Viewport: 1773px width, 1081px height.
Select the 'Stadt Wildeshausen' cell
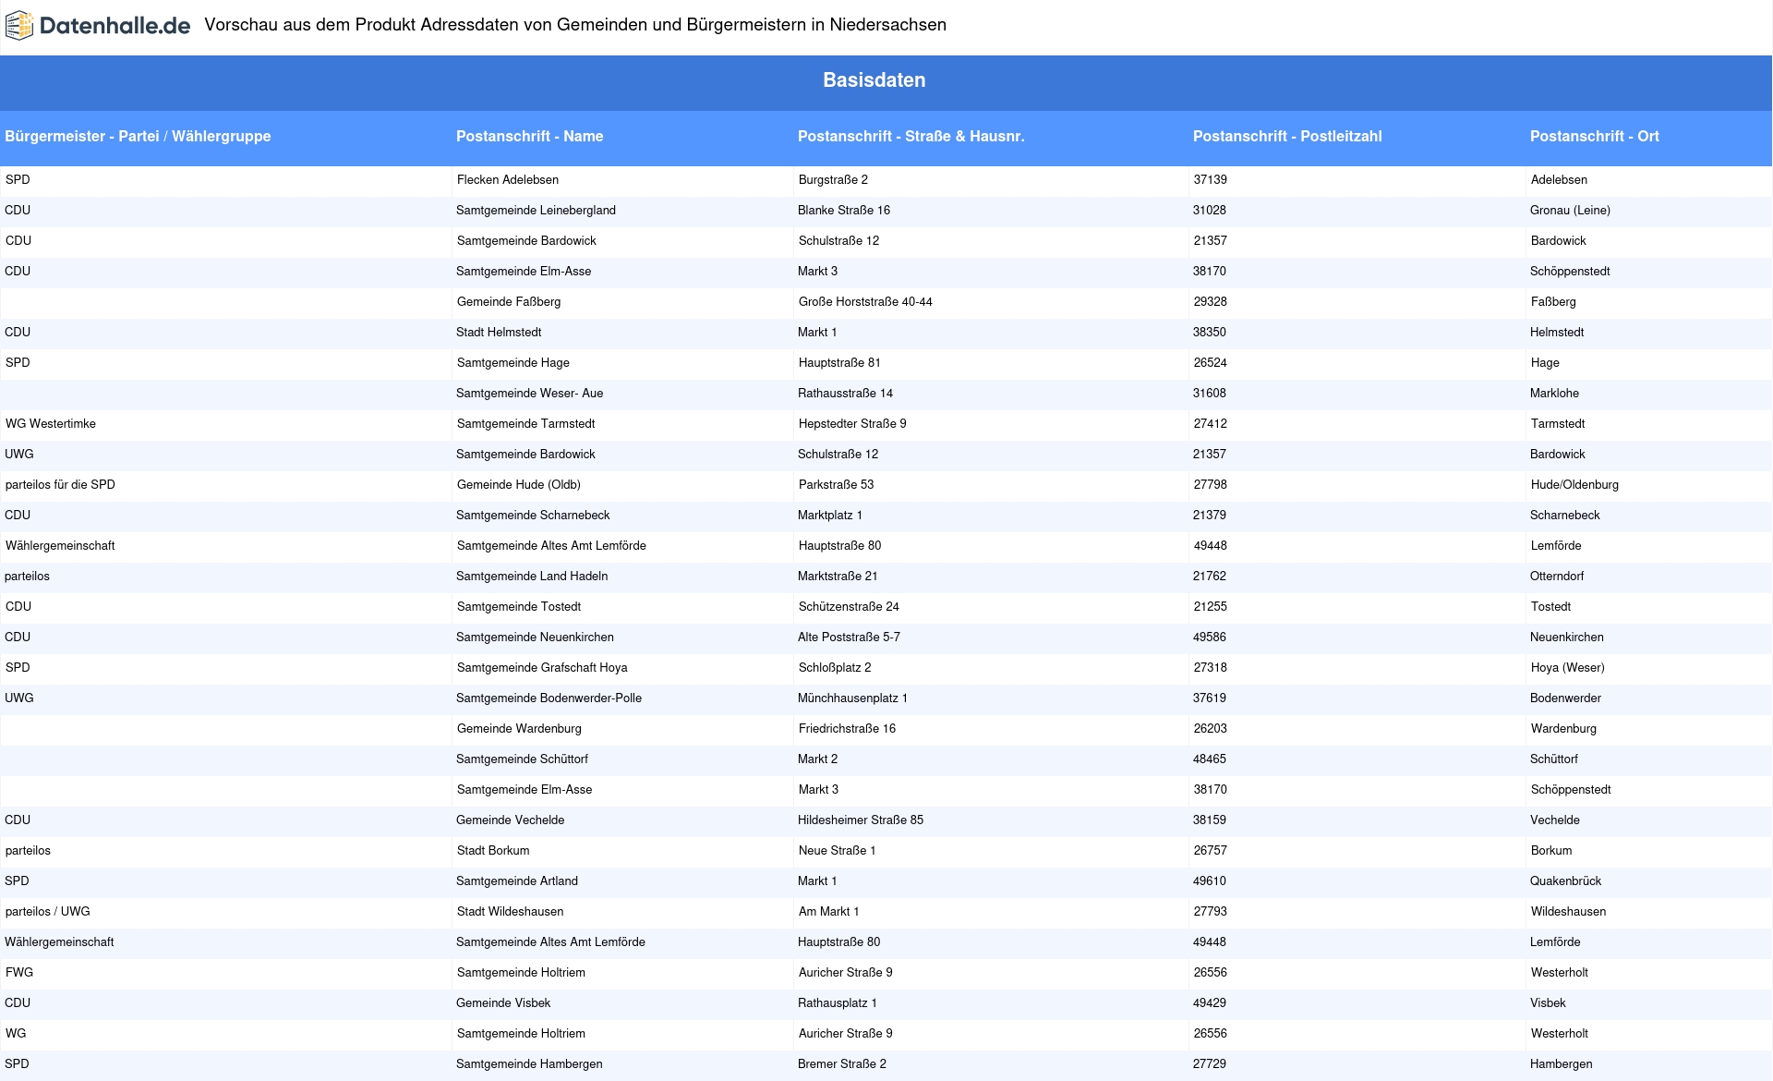click(x=622, y=912)
